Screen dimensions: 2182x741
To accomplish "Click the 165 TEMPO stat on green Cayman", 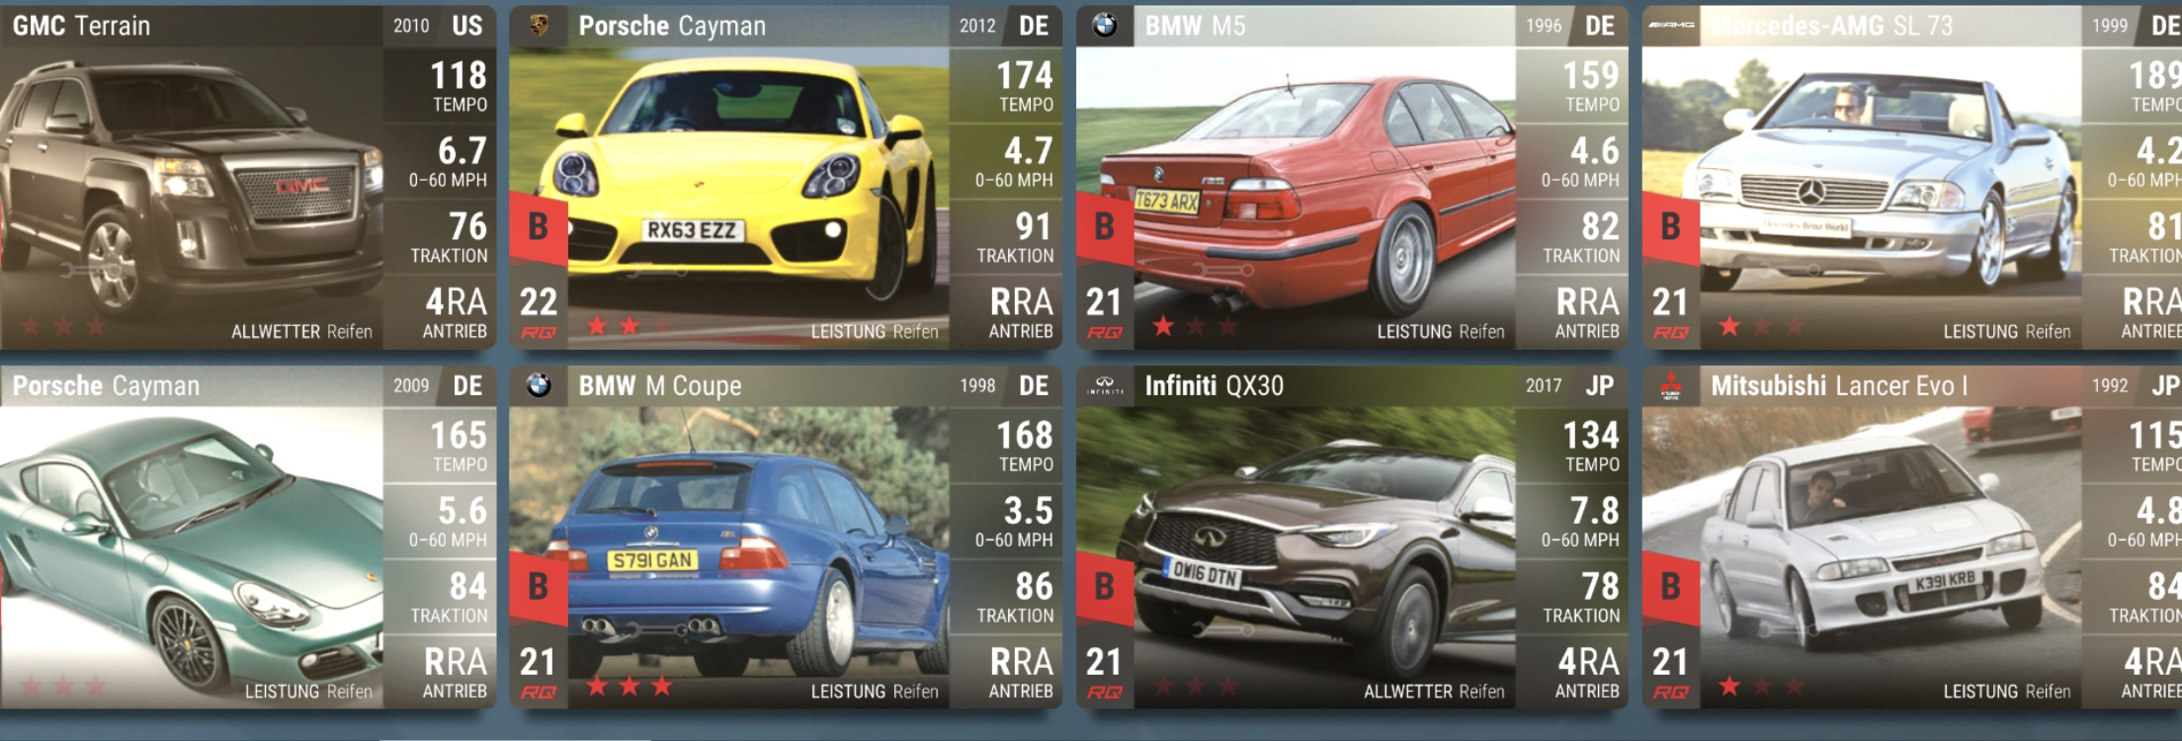I will (x=459, y=445).
